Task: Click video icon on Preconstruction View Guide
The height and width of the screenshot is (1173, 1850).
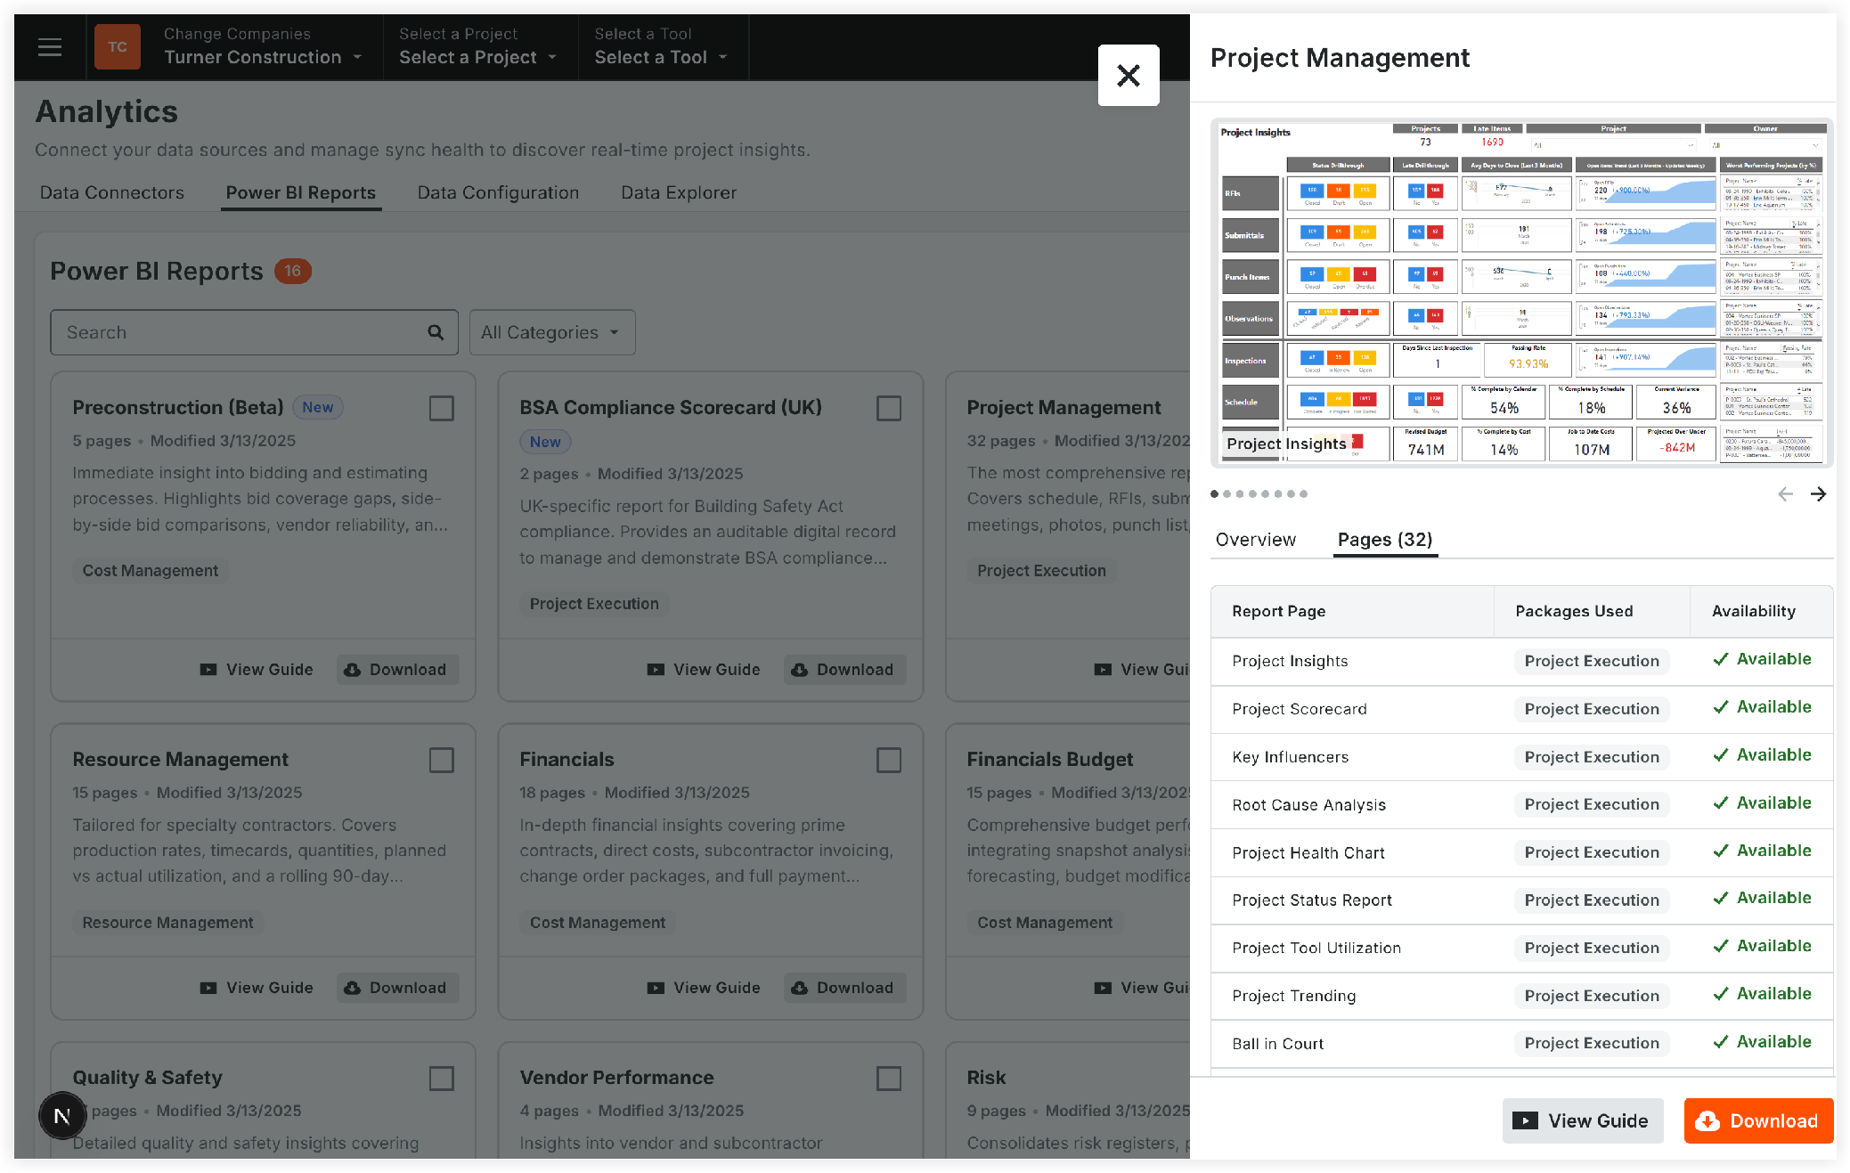Action: click(208, 670)
